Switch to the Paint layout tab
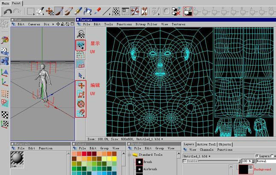Image resolution: width=276 pixels, height=175 pixels. pyautogui.click(x=16, y=3)
